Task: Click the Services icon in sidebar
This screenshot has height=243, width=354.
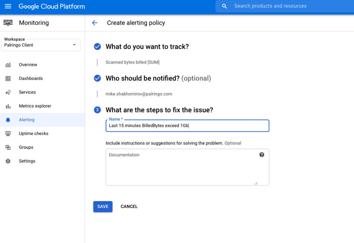Action: coord(8,92)
